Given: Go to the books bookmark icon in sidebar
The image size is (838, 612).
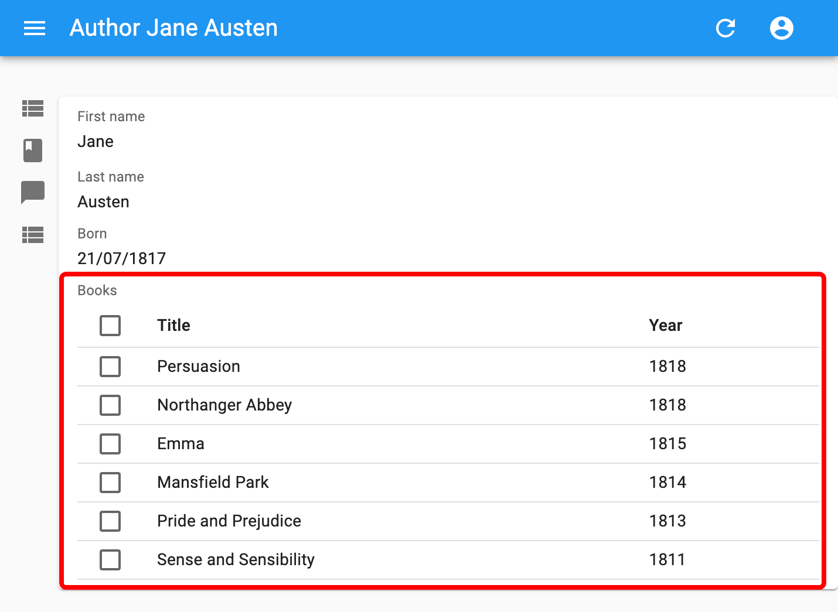Looking at the screenshot, I should pos(33,151).
